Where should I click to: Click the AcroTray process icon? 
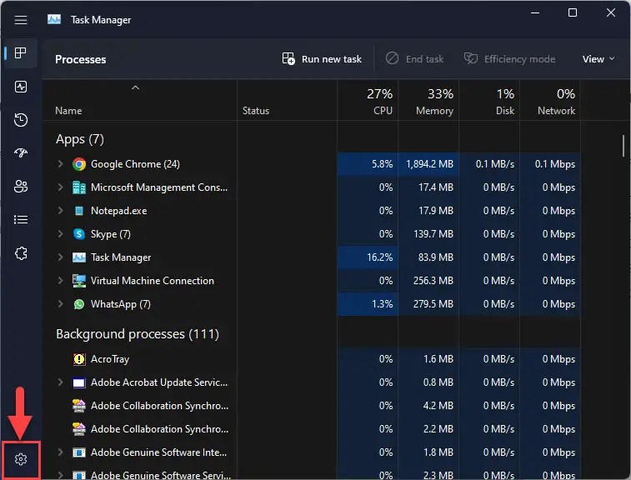pos(79,359)
